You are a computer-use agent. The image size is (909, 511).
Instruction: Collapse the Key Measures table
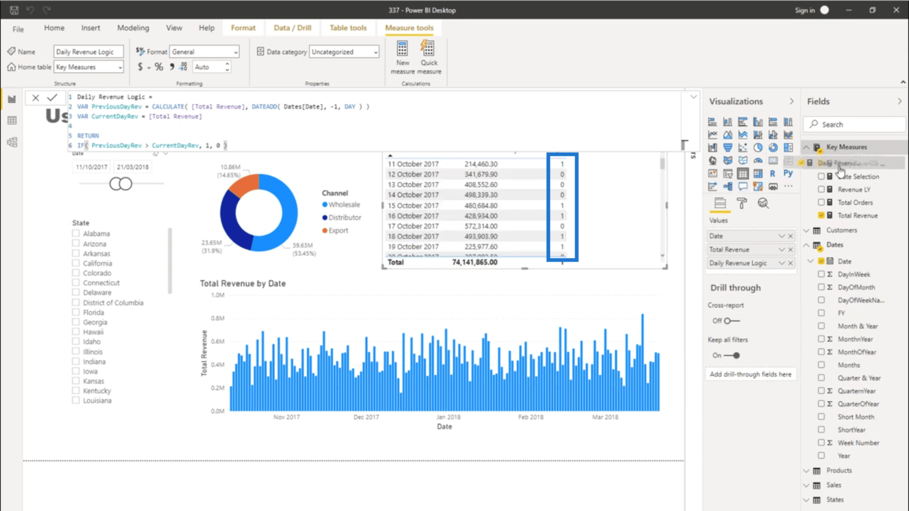tap(807, 147)
